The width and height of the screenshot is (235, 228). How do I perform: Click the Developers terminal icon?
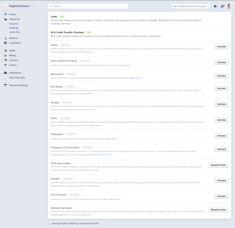click(5, 73)
